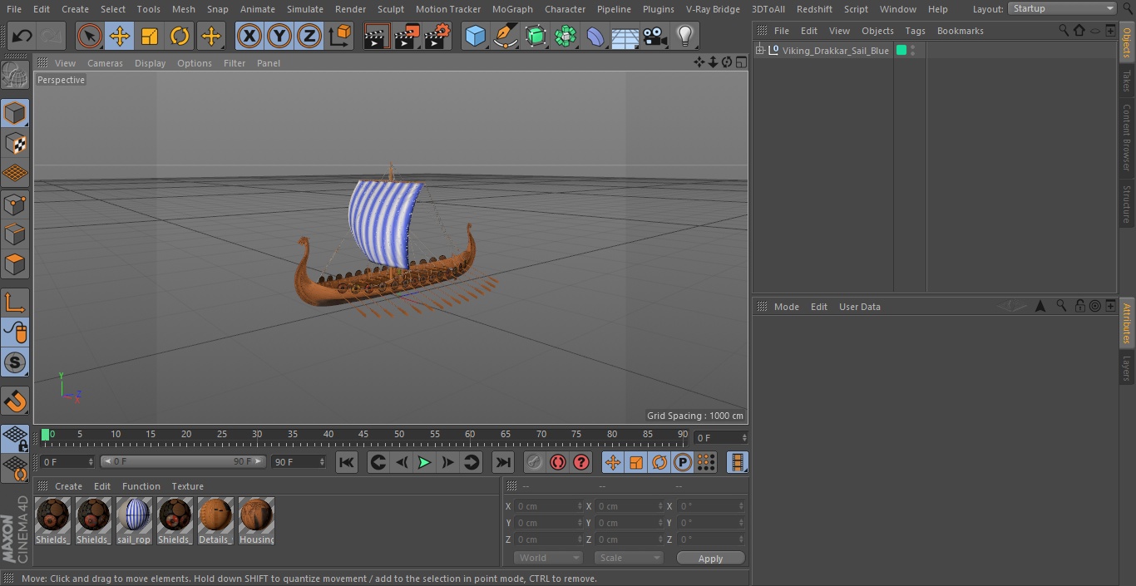Open the Takes side tab
The image size is (1136, 586).
1127,81
